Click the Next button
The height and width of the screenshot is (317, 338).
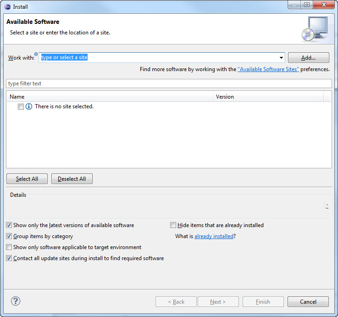218,302
